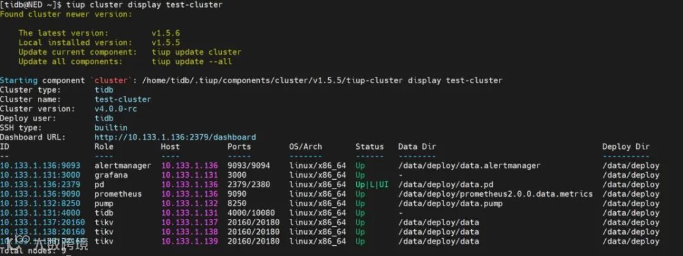Screen dimensions: 683x256
Task: Click the ID 10.133.1.136:9090
Action: [40, 194]
